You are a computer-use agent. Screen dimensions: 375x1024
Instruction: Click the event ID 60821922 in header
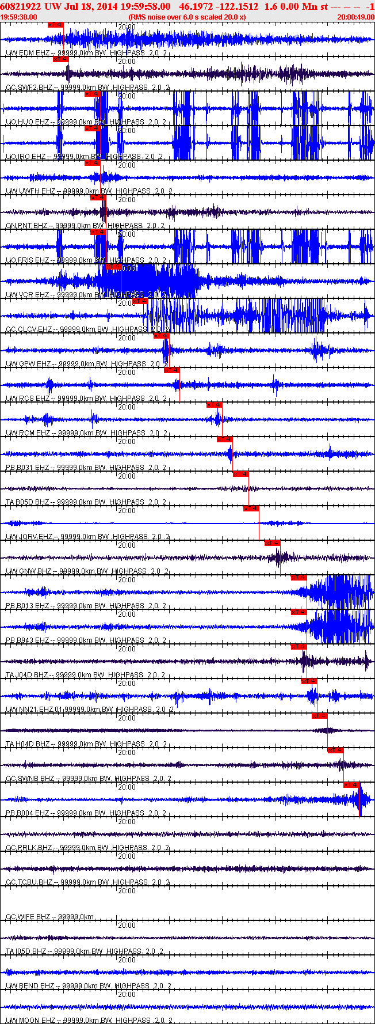tap(20, 6)
